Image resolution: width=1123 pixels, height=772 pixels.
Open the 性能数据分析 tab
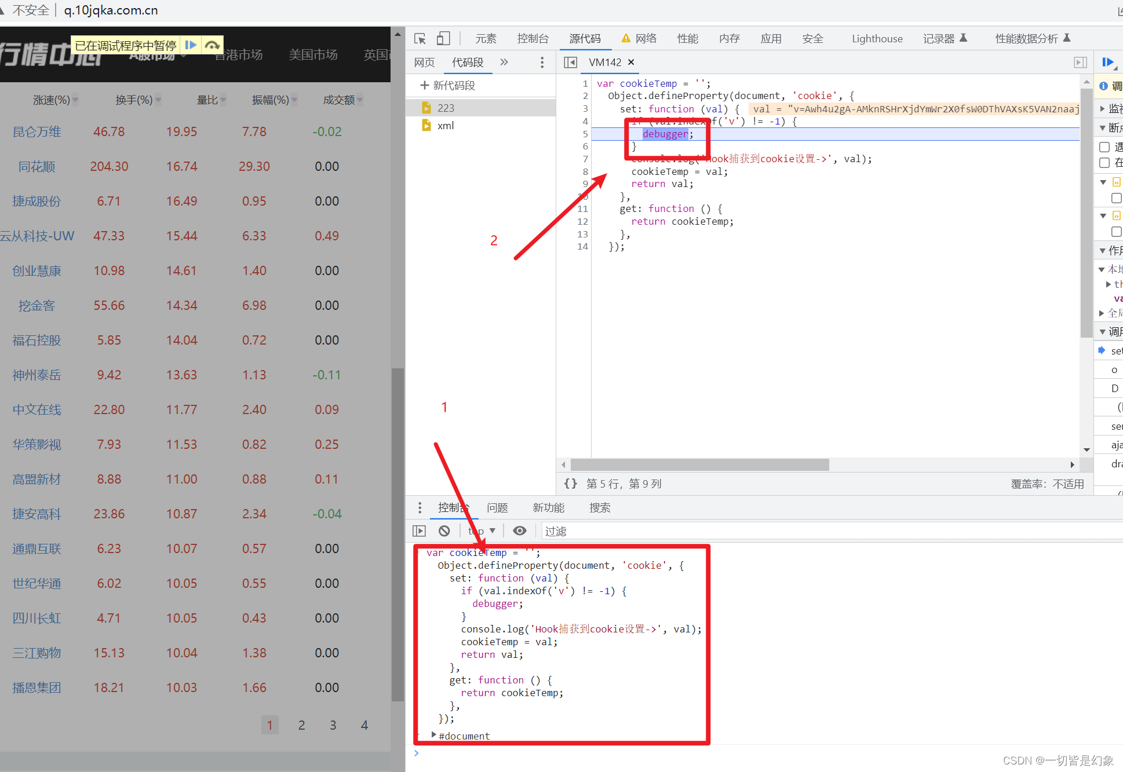[1032, 38]
